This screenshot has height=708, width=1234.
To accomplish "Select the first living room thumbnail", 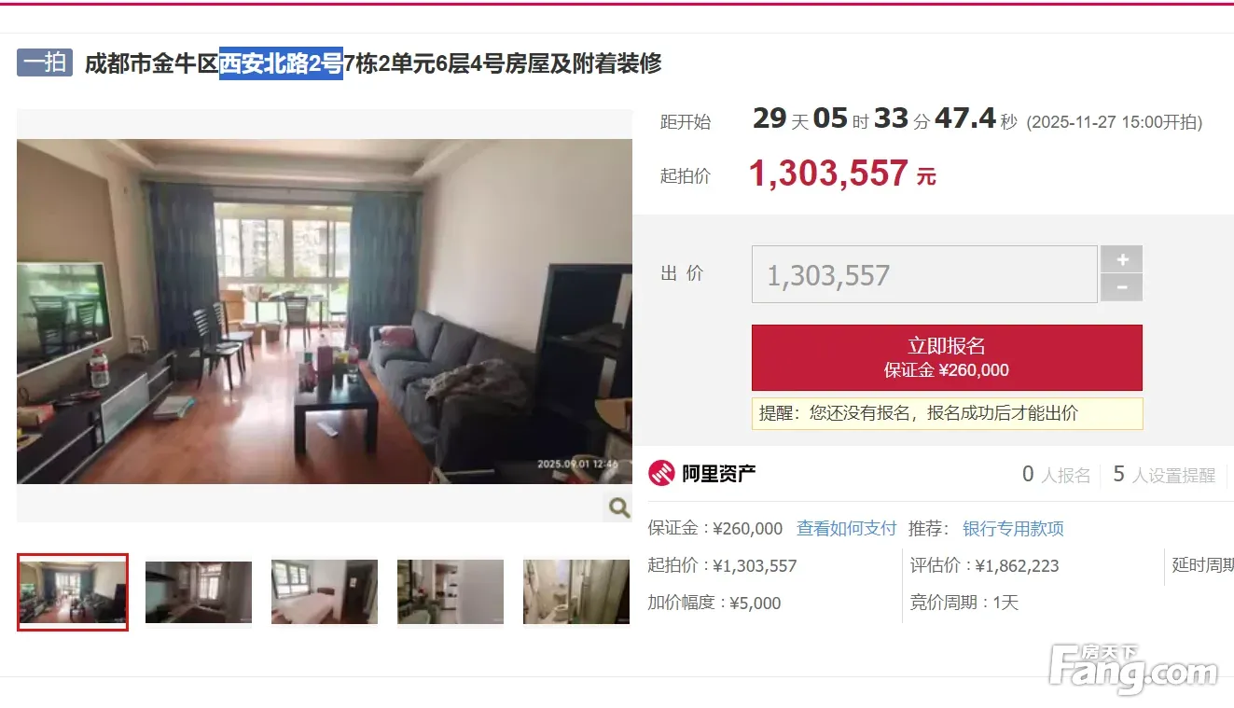I will pyautogui.click(x=73, y=591).
